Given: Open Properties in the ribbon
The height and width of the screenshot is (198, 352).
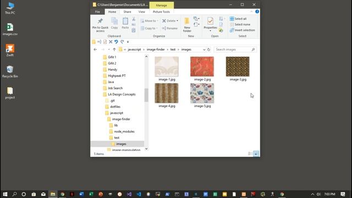Looking at the screenshot, I should click(x=210, y=24).
